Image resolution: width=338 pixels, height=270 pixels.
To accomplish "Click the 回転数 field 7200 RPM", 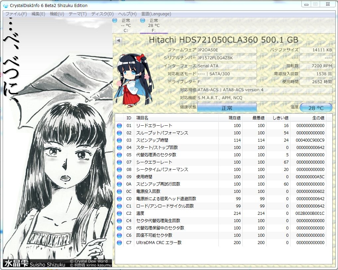I will click(x=316, y=66).
